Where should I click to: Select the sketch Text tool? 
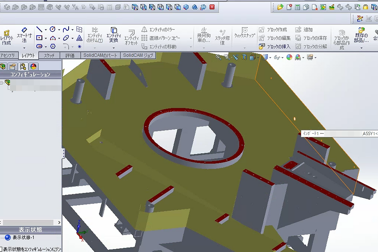tap(79, 38)
